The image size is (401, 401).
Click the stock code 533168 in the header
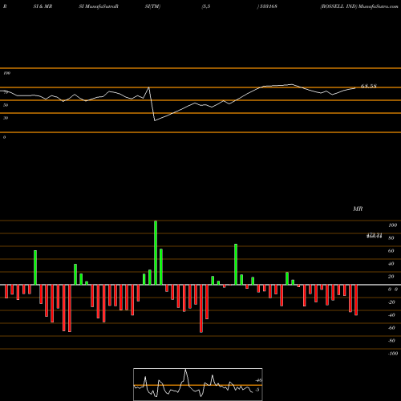pos(268,6)
